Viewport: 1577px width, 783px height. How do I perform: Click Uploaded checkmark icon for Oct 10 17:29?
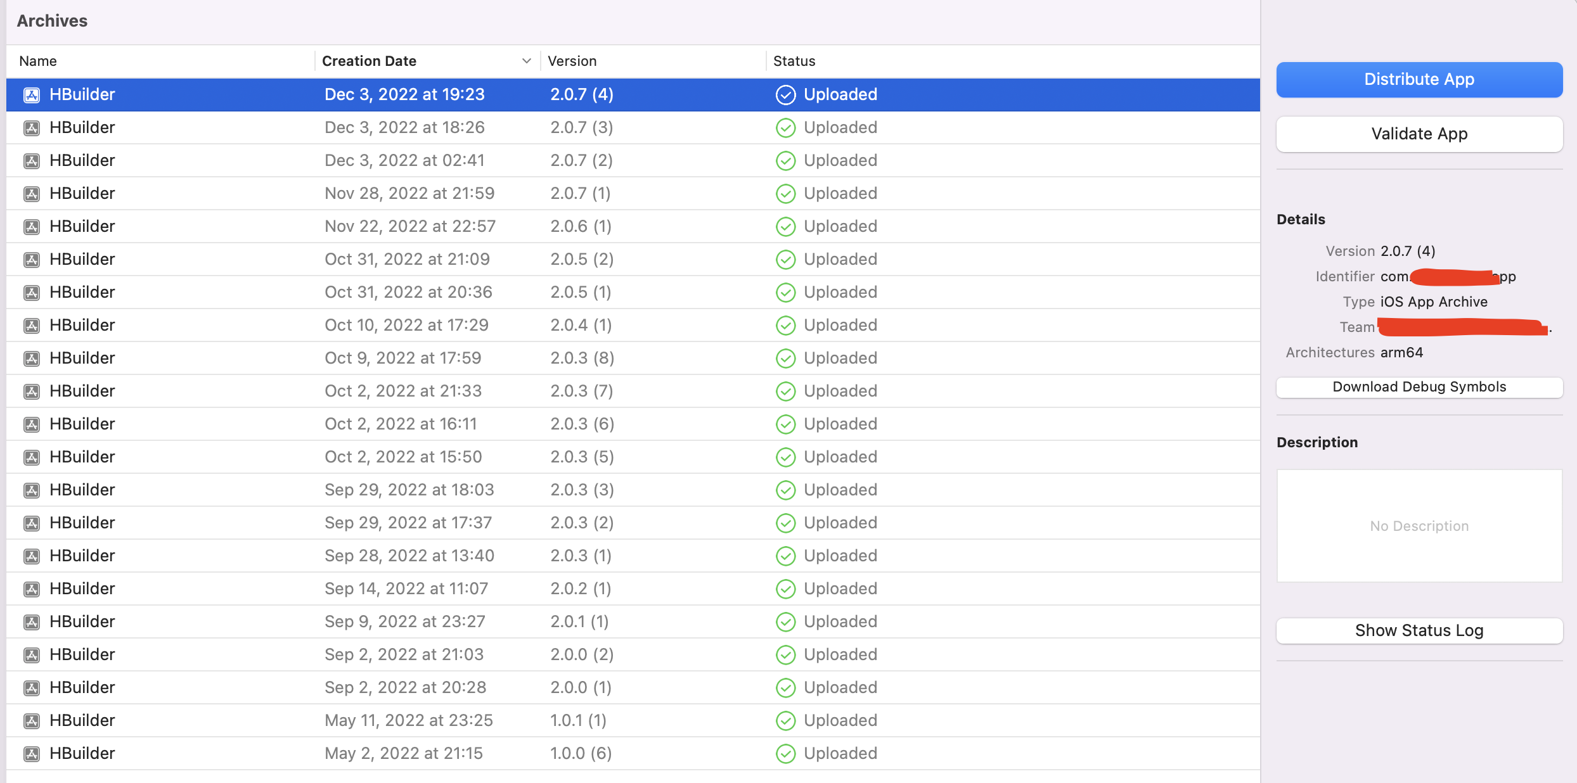785,326
